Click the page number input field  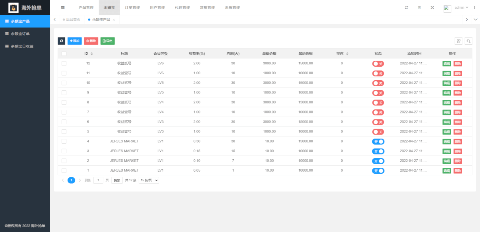pos(98,180)
